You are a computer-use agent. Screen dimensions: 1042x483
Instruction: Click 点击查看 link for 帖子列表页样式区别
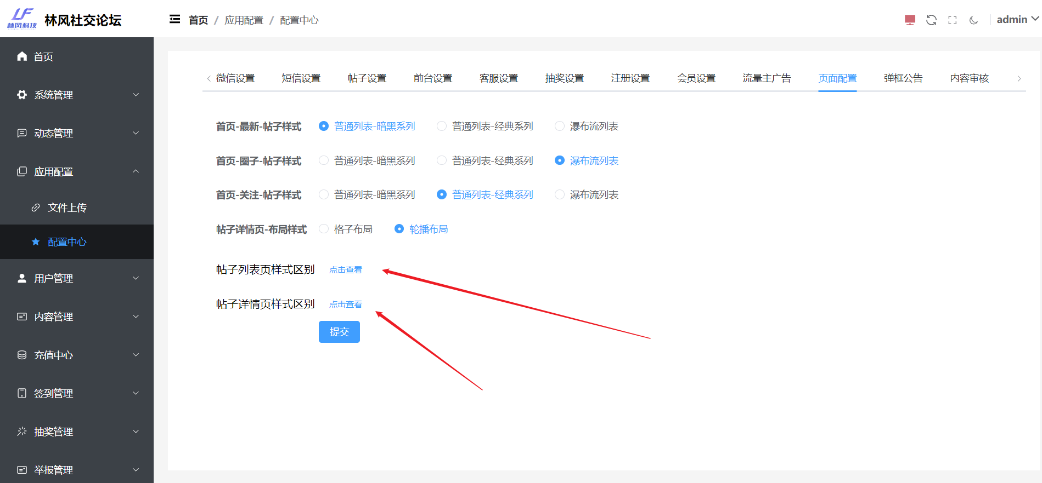tap(346, 270)
